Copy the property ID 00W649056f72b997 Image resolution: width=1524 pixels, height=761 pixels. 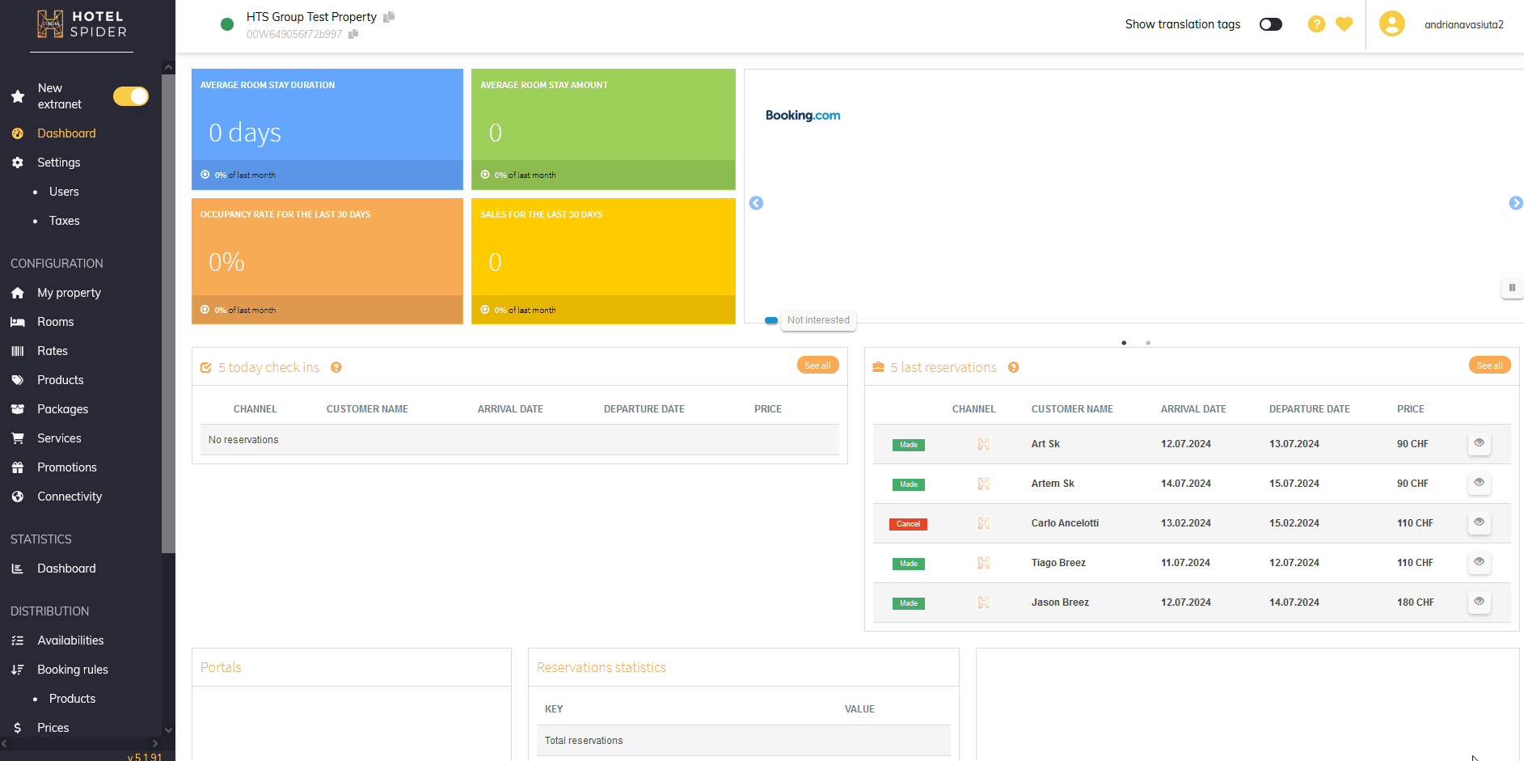(353, 34)
